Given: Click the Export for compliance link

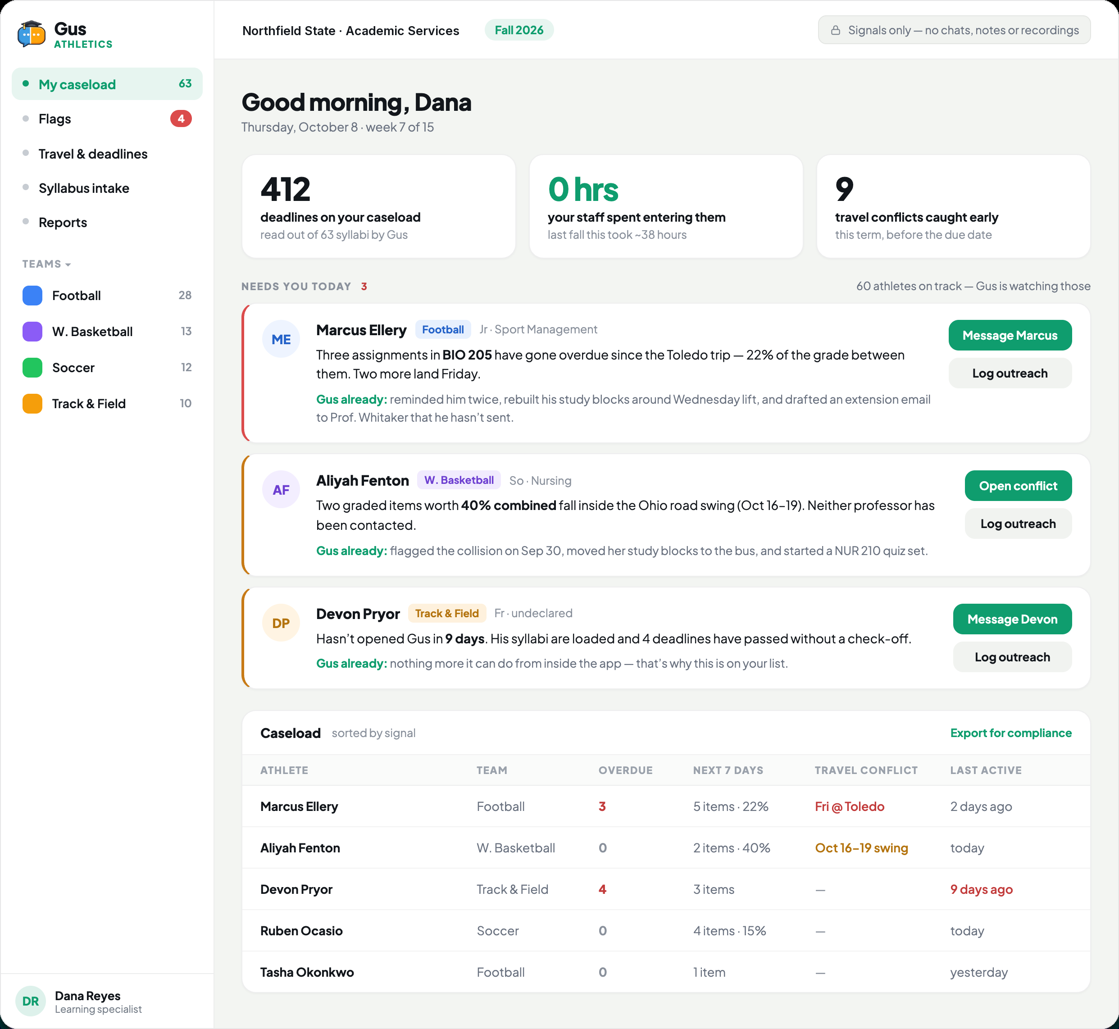Looking at the screenshot, I should (1010, 733).
